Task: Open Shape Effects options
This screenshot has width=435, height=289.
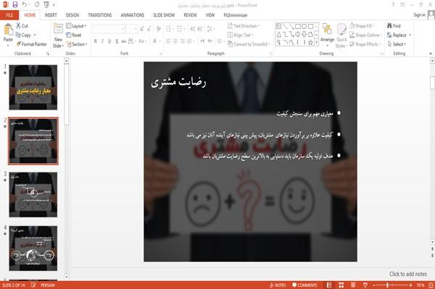Action: point(365,44)
